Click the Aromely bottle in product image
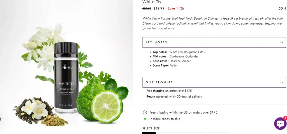Image resolution: width=287 pixels, height=134 pixels. click(x=66, y=78)
